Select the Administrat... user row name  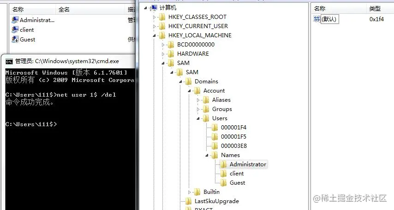click(37, 20)
